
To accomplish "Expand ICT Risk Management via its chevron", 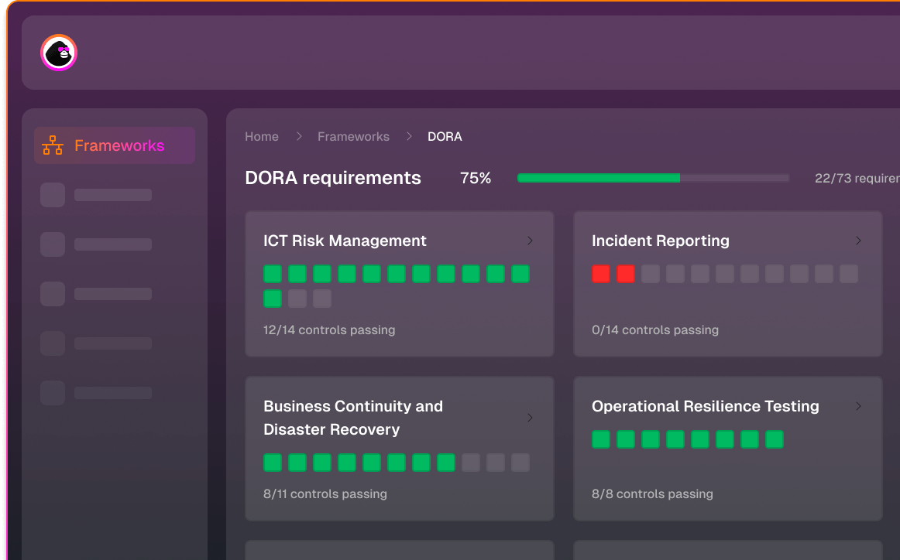I will pyautogui.click(x=530, y=241).
